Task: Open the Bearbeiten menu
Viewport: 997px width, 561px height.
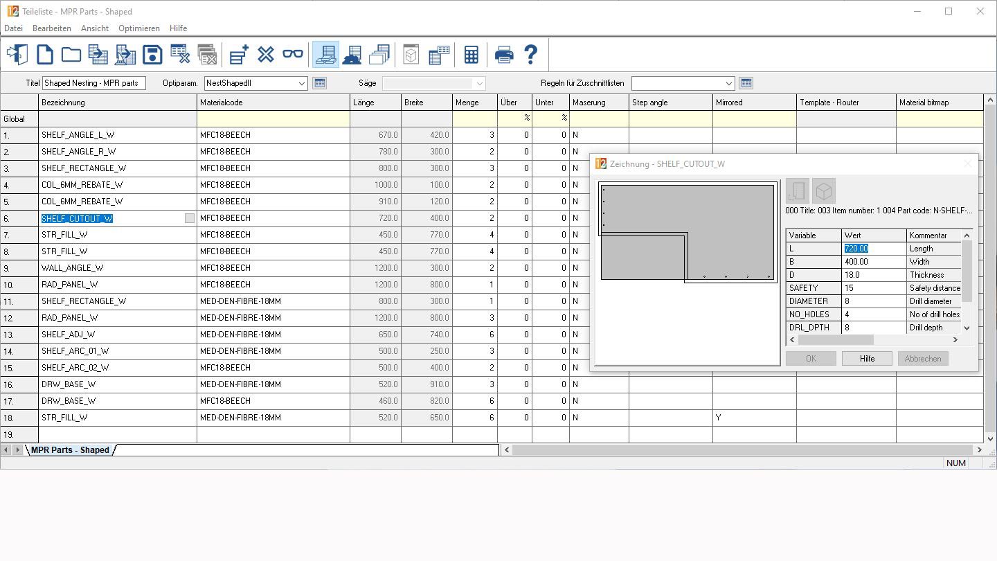Action: pyautogui.click(x=52, y=28)
